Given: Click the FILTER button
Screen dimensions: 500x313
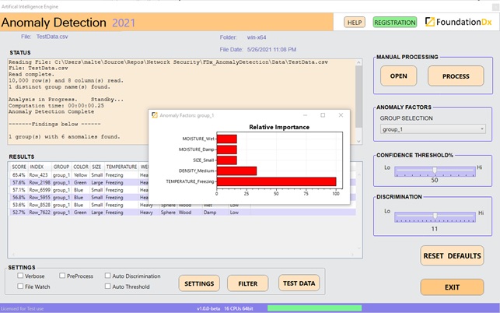Looking at the screenshot, I should 248,283.
